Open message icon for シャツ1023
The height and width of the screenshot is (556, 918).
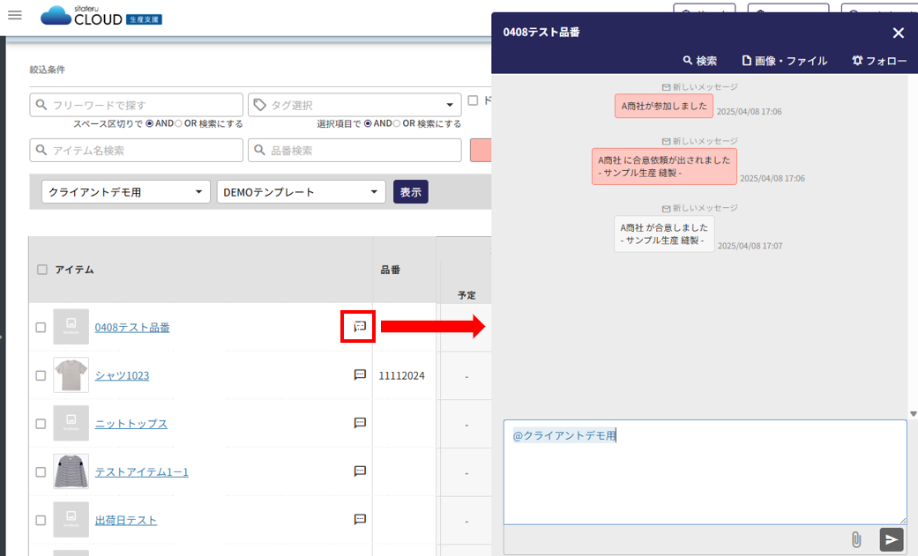(x=360, y=374)
